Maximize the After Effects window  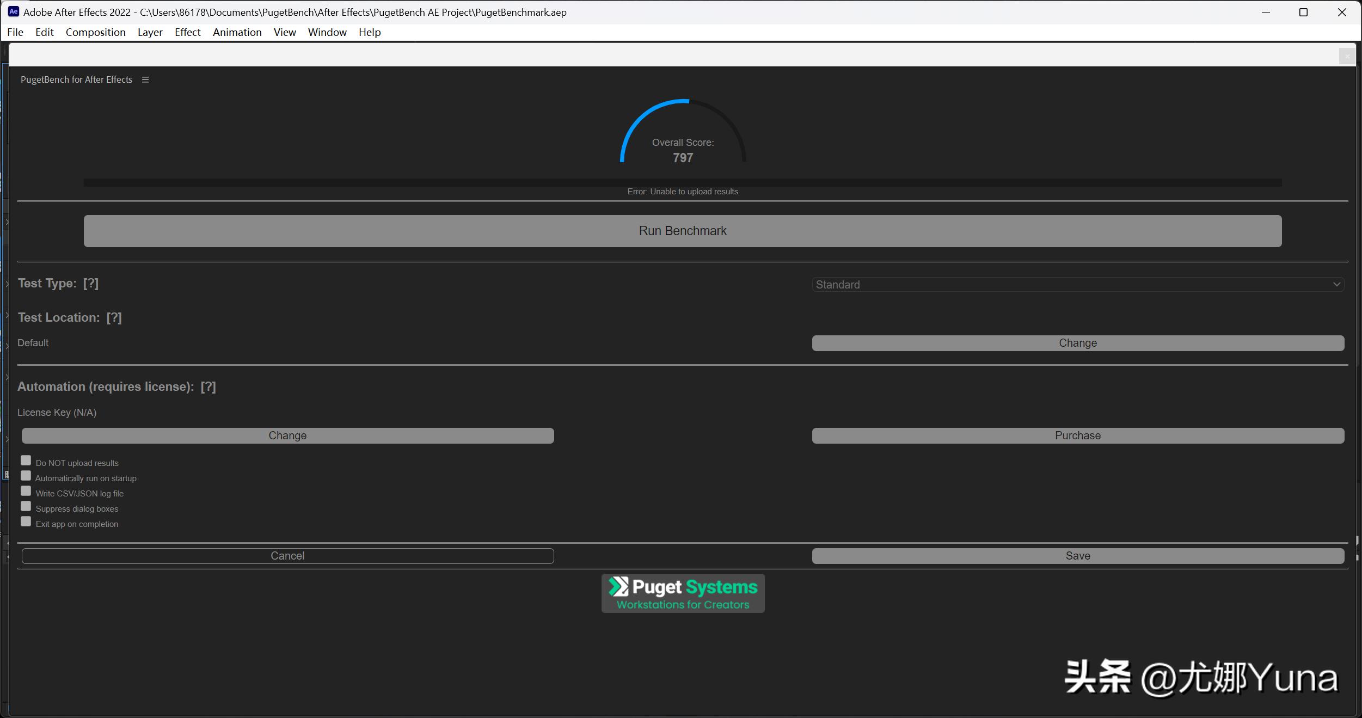point(1303,12)
